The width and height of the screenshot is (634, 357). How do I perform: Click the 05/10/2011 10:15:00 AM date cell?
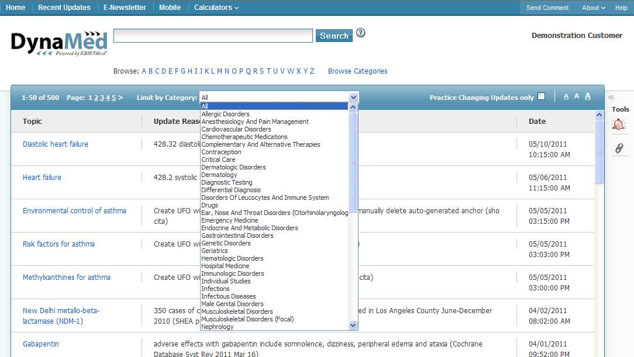point(550,150)
